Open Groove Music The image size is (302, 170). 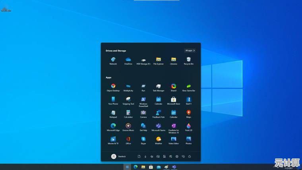[128, 127]
